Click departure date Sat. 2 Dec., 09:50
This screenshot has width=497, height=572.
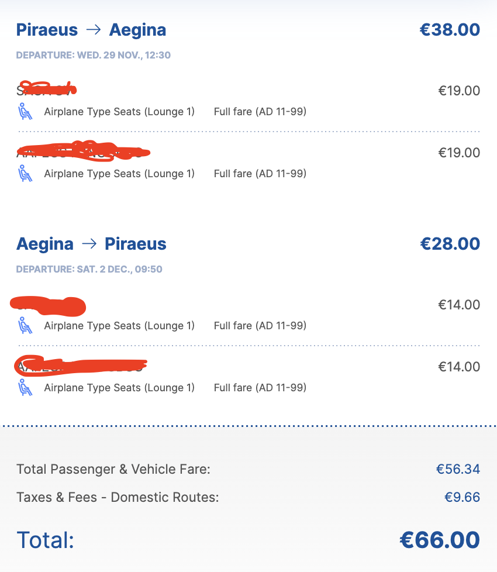89,269
